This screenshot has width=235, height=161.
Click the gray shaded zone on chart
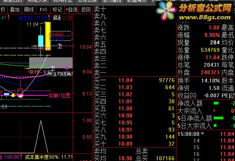pyautogui.click(x=51, y=63)
